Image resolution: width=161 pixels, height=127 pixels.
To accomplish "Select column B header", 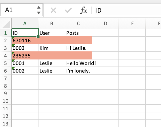I will [x=52, y=24].
